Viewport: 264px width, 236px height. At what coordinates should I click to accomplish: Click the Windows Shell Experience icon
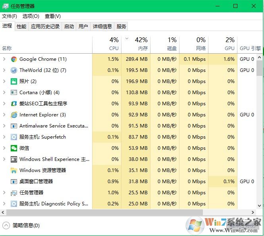pos(14,159)
